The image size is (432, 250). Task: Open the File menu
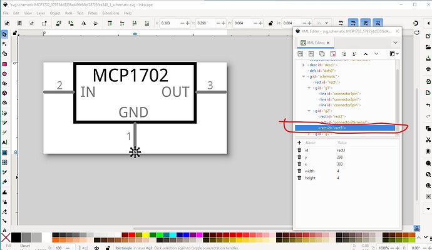click(6, 13)
